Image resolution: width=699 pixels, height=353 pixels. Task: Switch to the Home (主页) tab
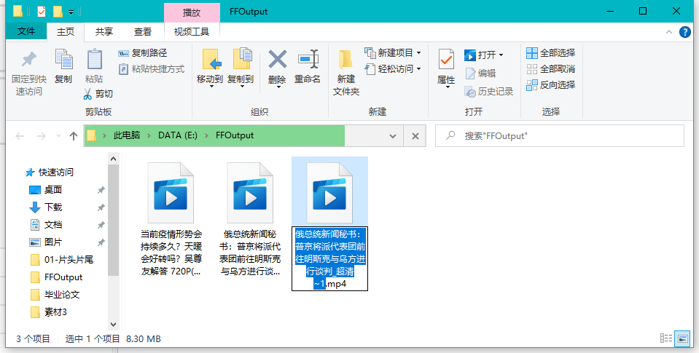point(65,31)
